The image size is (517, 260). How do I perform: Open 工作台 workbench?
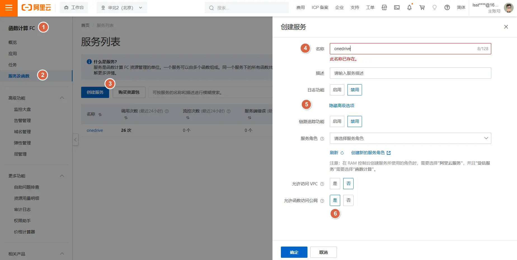(x=74, y=8)
